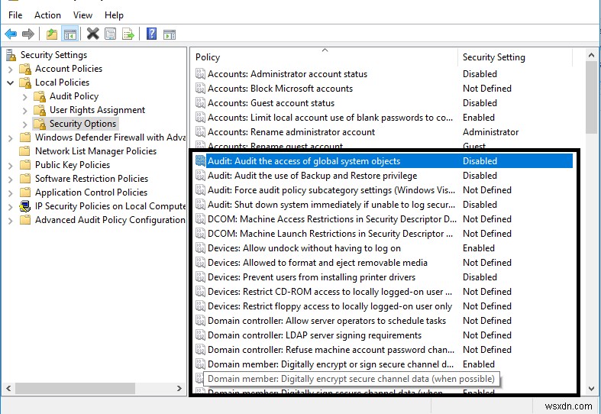The height and width of the screenshot is (414, 601).
Task: Click the Up one level folder icon
Action: pos(52,34)
